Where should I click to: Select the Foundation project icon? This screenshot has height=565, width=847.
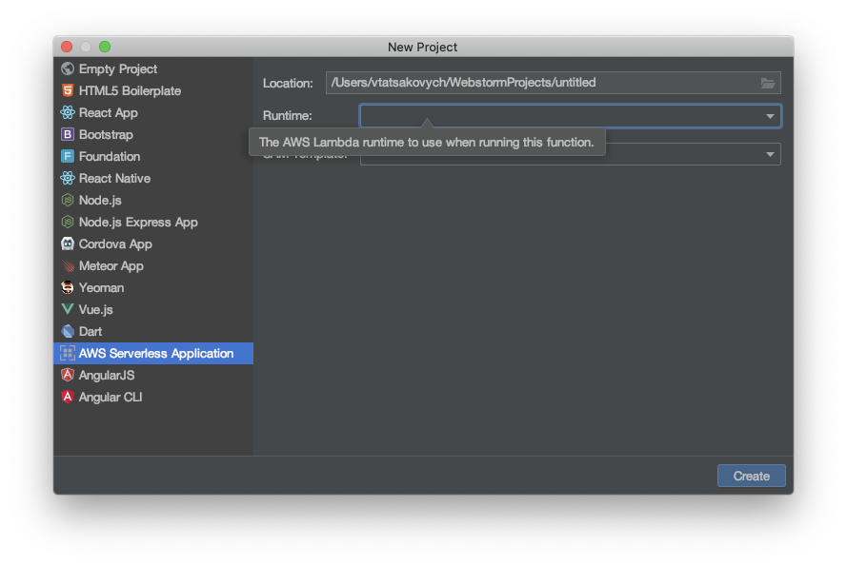[67, 156]
